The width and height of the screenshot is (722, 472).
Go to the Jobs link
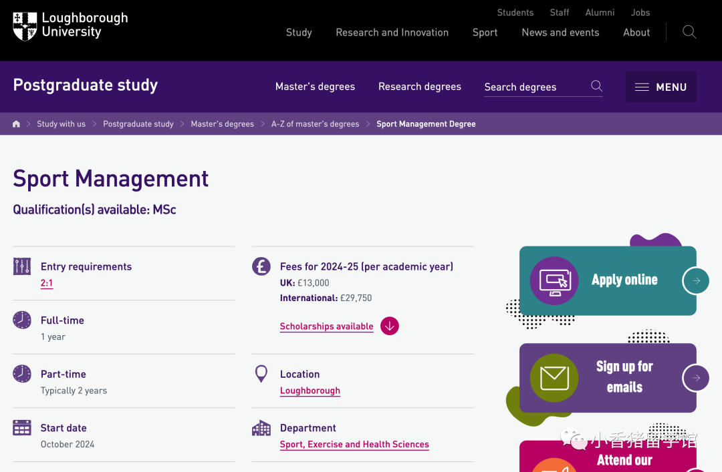click(640, 13)
